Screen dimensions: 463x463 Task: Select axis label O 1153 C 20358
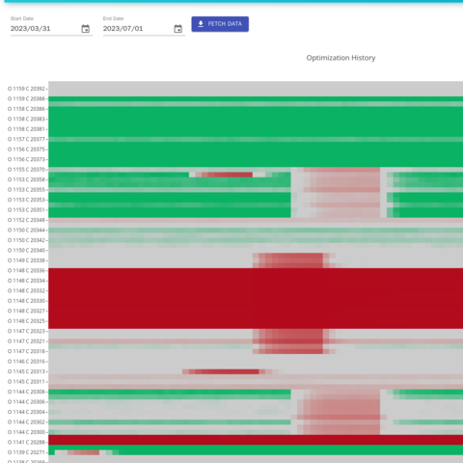tap(26, 179)
